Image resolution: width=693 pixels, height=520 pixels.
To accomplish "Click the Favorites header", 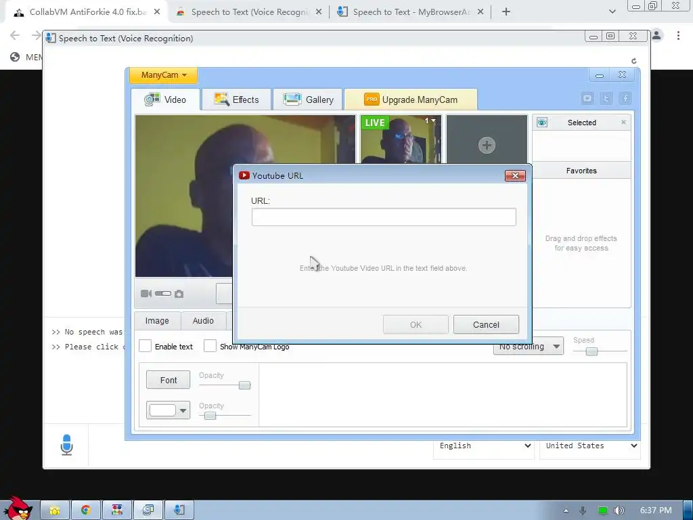I will (x=581, y=171).
